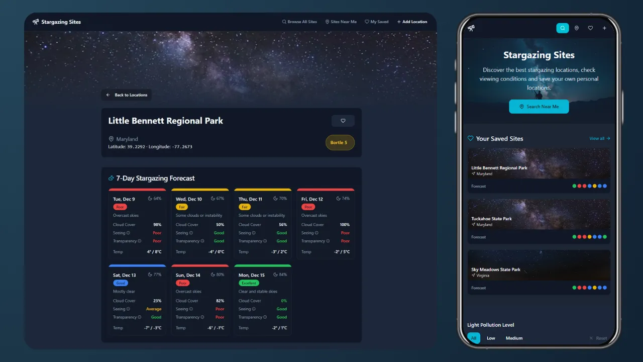Click the map pin icon beside Maryland

pyautogui.click(x=111, y=139)
